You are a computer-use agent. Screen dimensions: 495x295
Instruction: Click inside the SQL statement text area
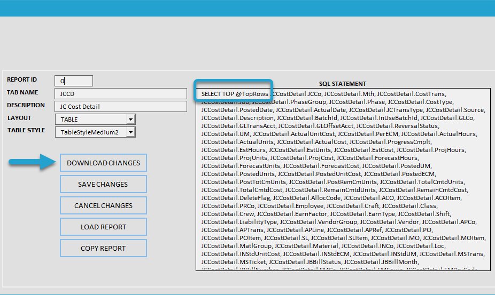coord(343,179)
